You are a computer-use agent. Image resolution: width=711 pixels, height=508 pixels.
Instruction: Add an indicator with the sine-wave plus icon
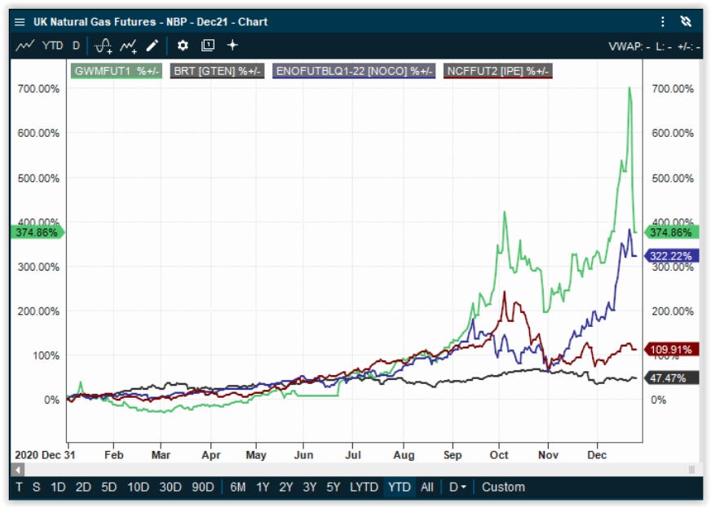pyautogui.click(x=104, y=46)
